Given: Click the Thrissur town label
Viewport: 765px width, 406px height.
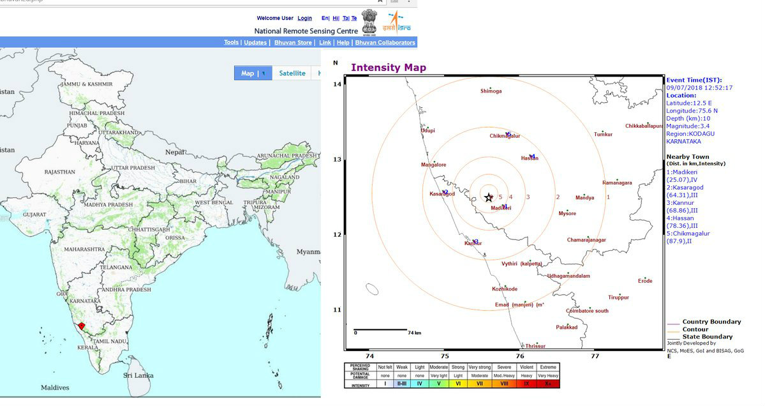Looking at the screenshot, I should [535, 346].
